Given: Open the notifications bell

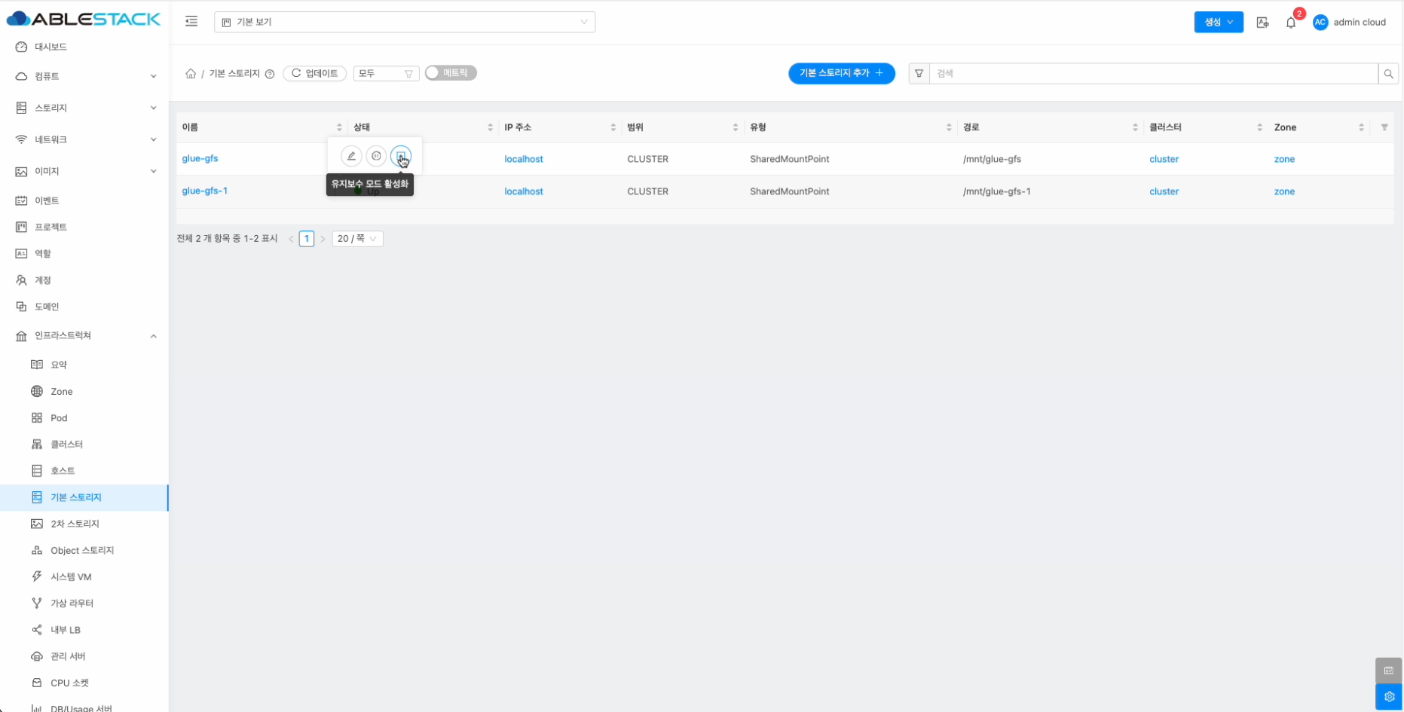Looking at the screenshot, I should (1291, 23).
